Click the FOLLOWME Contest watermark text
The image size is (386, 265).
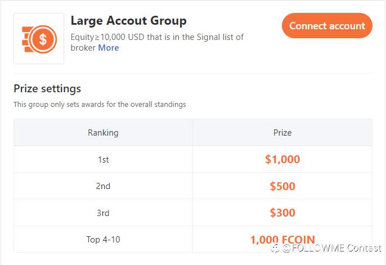click(x=332, y=248)
